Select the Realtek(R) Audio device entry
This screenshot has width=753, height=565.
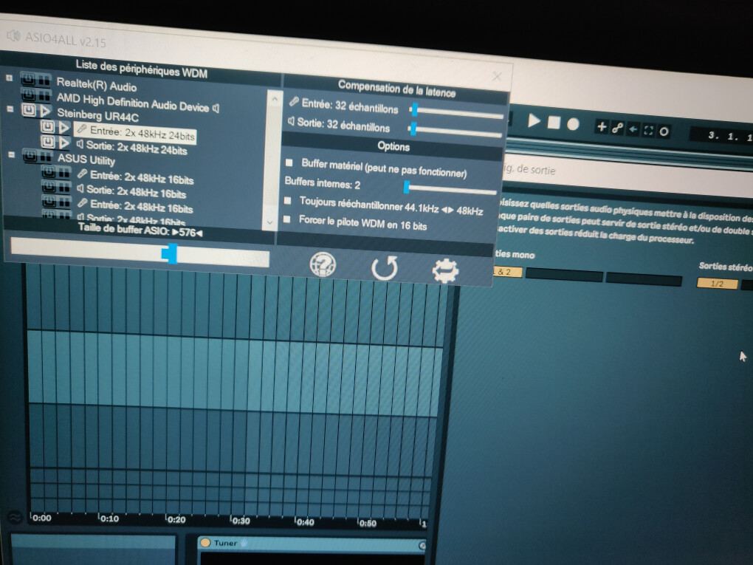coord(97,85)
